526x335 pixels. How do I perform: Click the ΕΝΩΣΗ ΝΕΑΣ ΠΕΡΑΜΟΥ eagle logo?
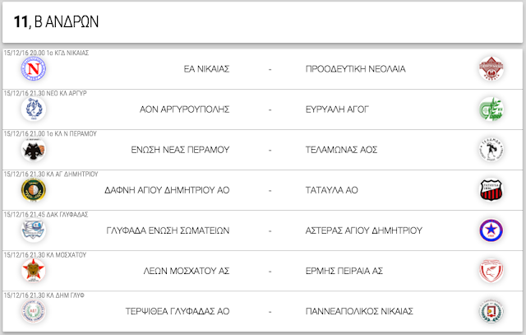pos(34,150)
